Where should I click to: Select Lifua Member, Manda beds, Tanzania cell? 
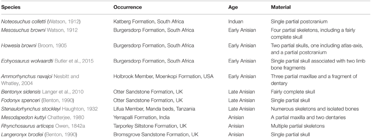click(154, 109)
